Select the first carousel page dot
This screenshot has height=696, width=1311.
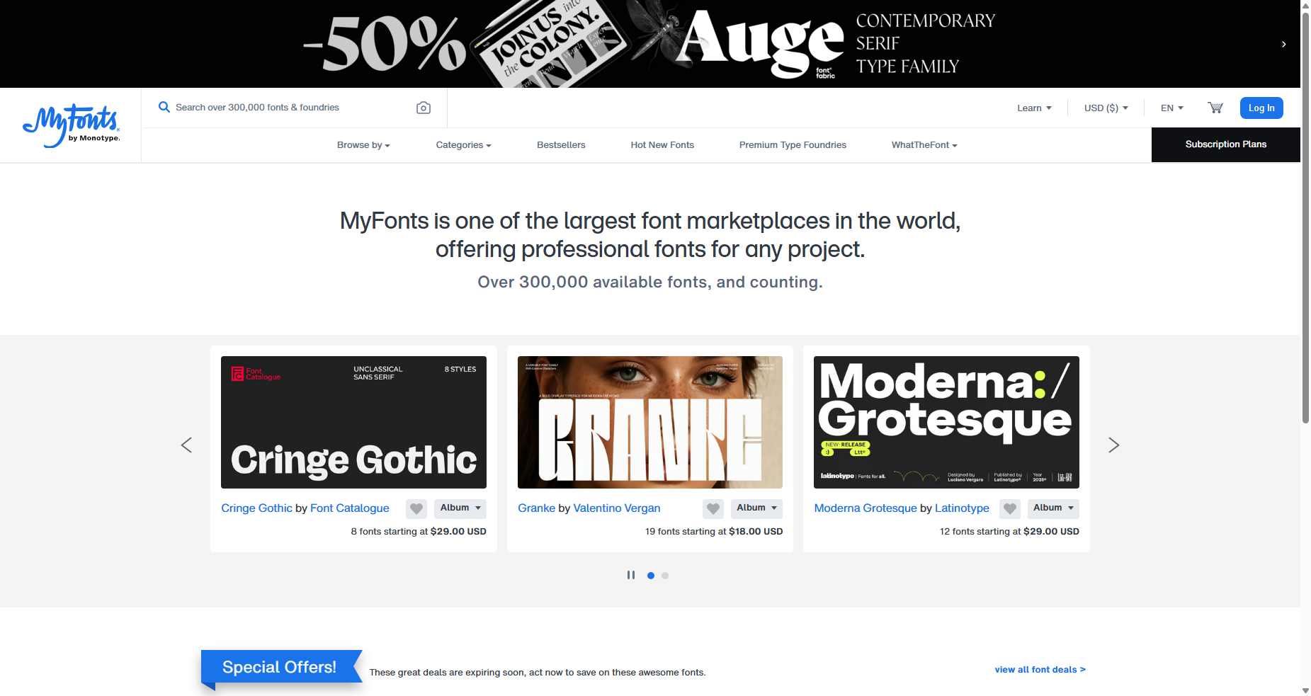pyautogui.click(x=651, y=576)
